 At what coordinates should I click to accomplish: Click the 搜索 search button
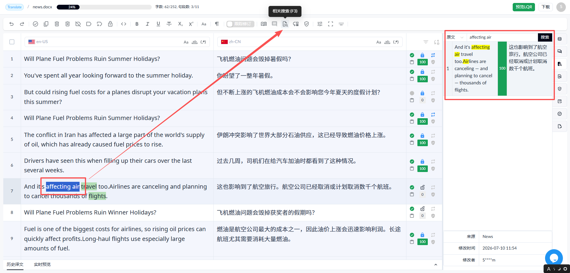(545, 37)
